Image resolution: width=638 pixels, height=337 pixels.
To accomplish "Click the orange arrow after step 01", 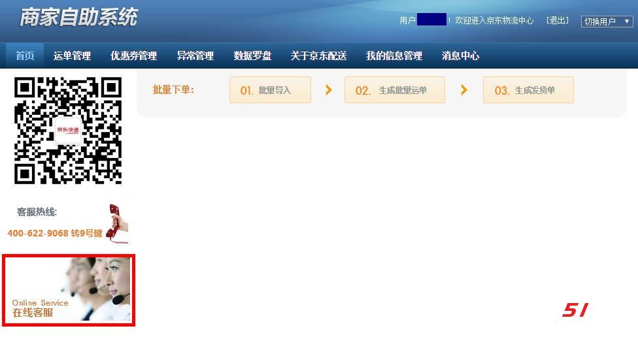I will click(329, 90).
